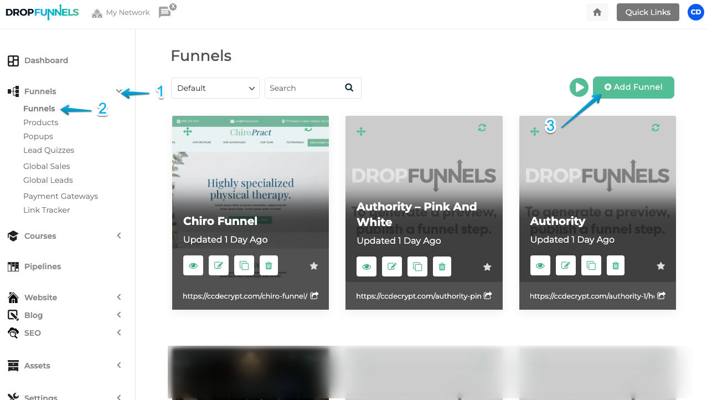Click move handle on Chiro Funnel card
The image size is (707, 400).
click(187, 131)
